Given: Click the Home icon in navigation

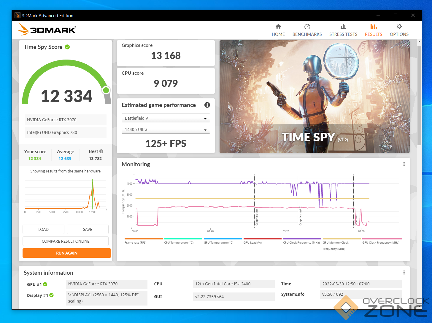Looking at the screenshot, I should [278, 27].
